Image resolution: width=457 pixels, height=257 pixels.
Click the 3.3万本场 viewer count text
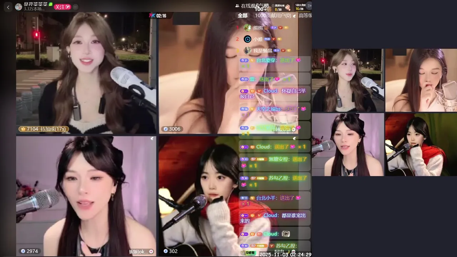(x=34, y=9)
